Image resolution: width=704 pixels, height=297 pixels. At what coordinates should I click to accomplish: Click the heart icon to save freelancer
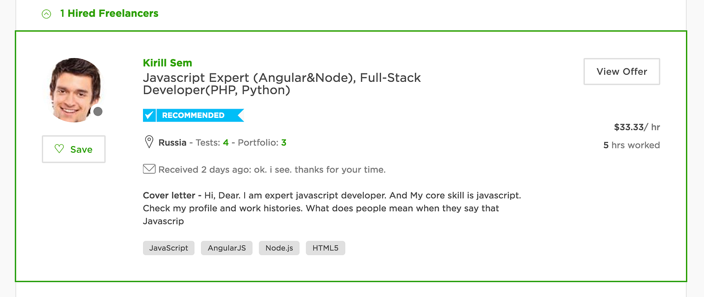pos(59,149)
